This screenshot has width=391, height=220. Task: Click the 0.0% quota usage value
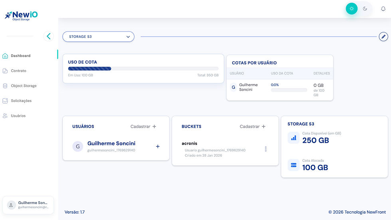click(x=275, y=85)
